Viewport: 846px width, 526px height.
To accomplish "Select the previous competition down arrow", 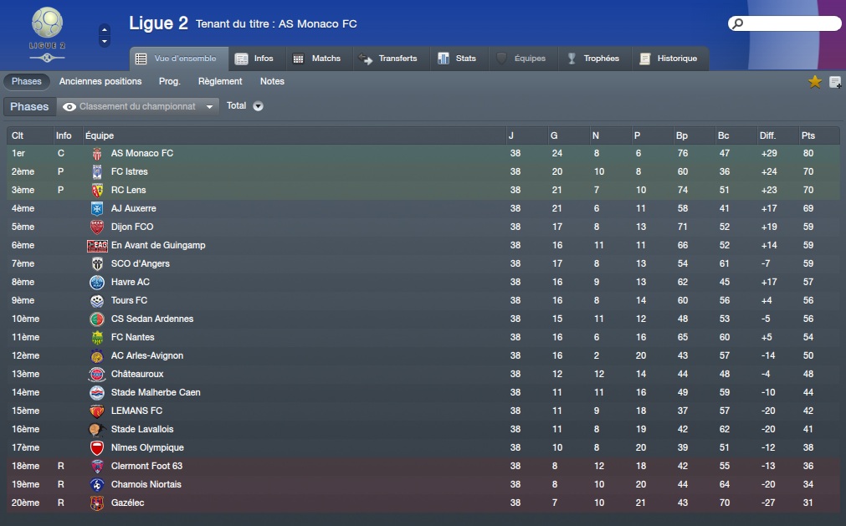I will tap(105, 42).
